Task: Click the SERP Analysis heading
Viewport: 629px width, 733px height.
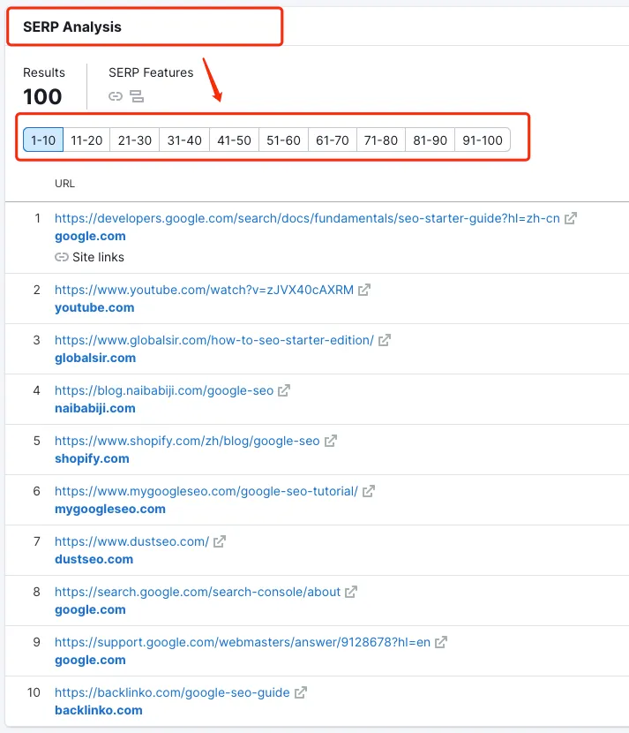Action: tap(72, 27)
